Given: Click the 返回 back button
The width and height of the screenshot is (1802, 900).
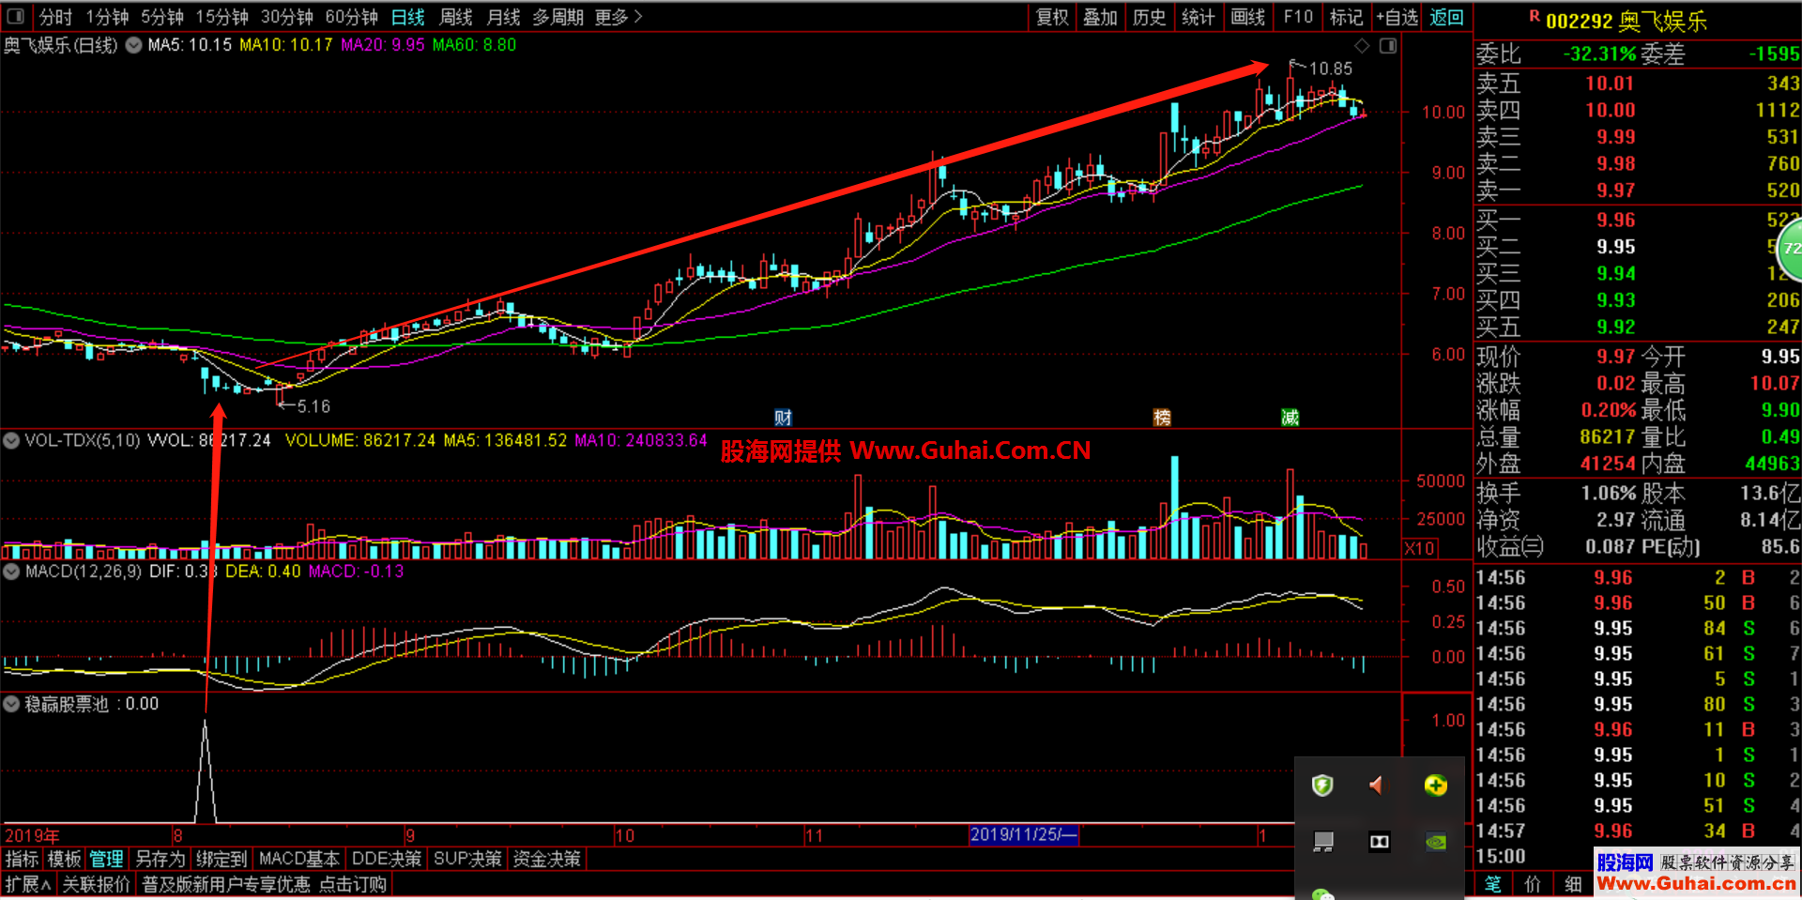Looking at the screenshot, I should coord(1446,17).
